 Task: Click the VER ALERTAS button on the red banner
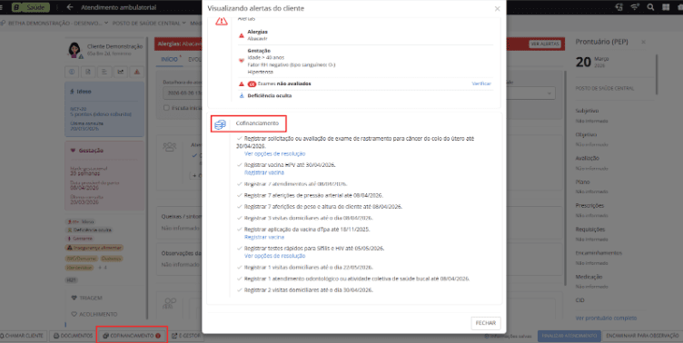click(545, 44)
